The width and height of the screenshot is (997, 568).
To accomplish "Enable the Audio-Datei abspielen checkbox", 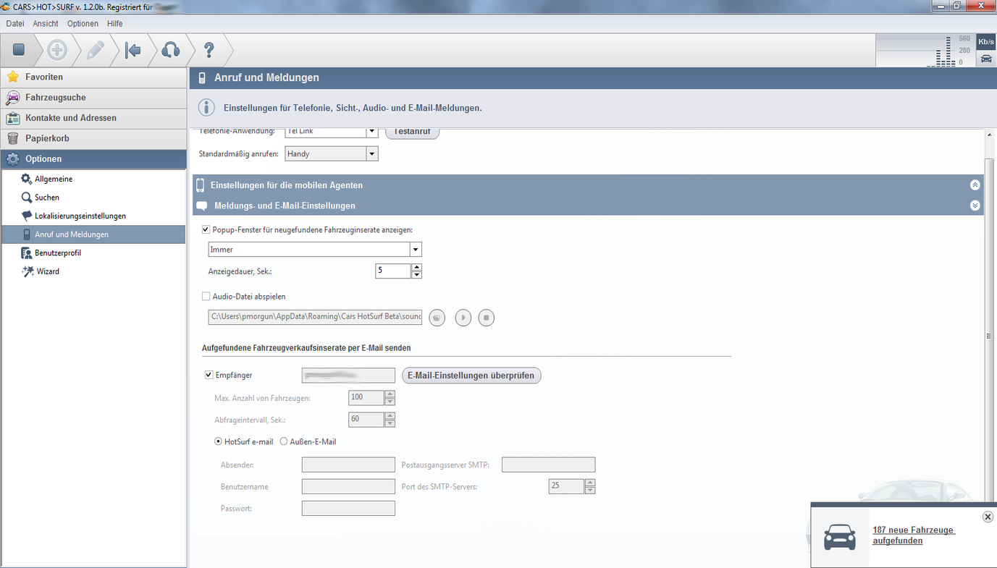I will coord(206,297).
